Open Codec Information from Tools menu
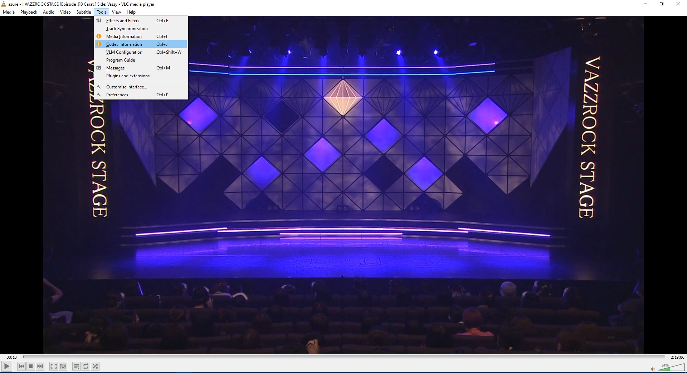The image size is (687, 373). click(x=141, y=44)
